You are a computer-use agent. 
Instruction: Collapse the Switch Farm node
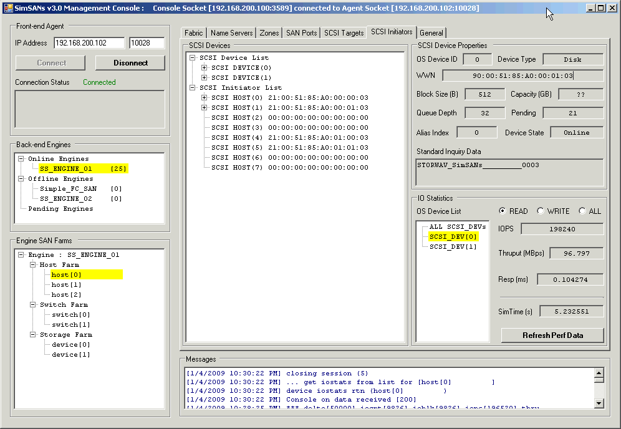[x=32, y=305]
